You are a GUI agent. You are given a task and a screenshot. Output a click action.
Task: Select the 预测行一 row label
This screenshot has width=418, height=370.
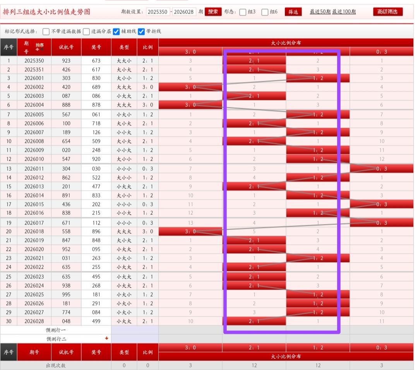[x=56, y=330]
